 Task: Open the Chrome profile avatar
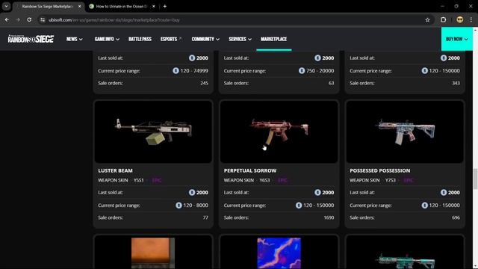tap(460, 20)
